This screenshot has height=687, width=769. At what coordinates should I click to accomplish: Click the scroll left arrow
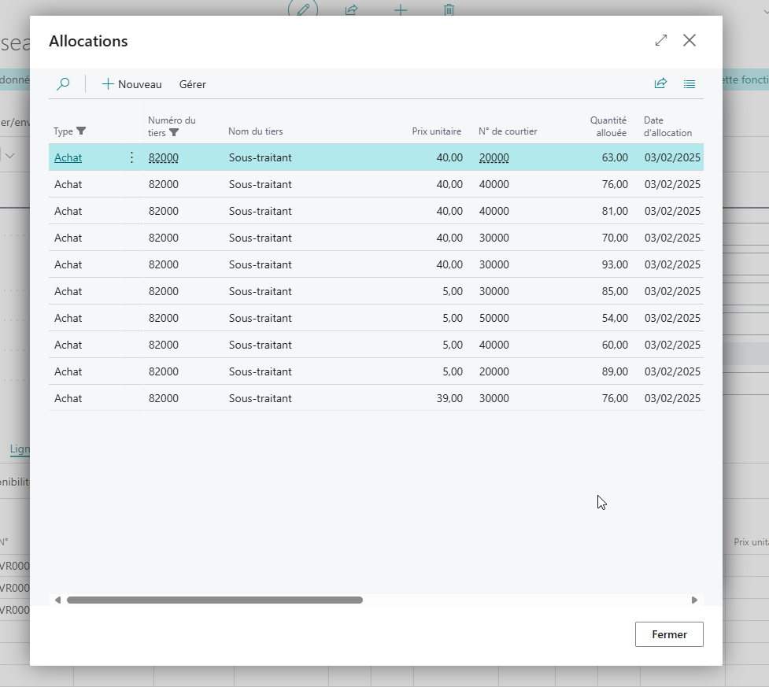(x=58, y=600)
